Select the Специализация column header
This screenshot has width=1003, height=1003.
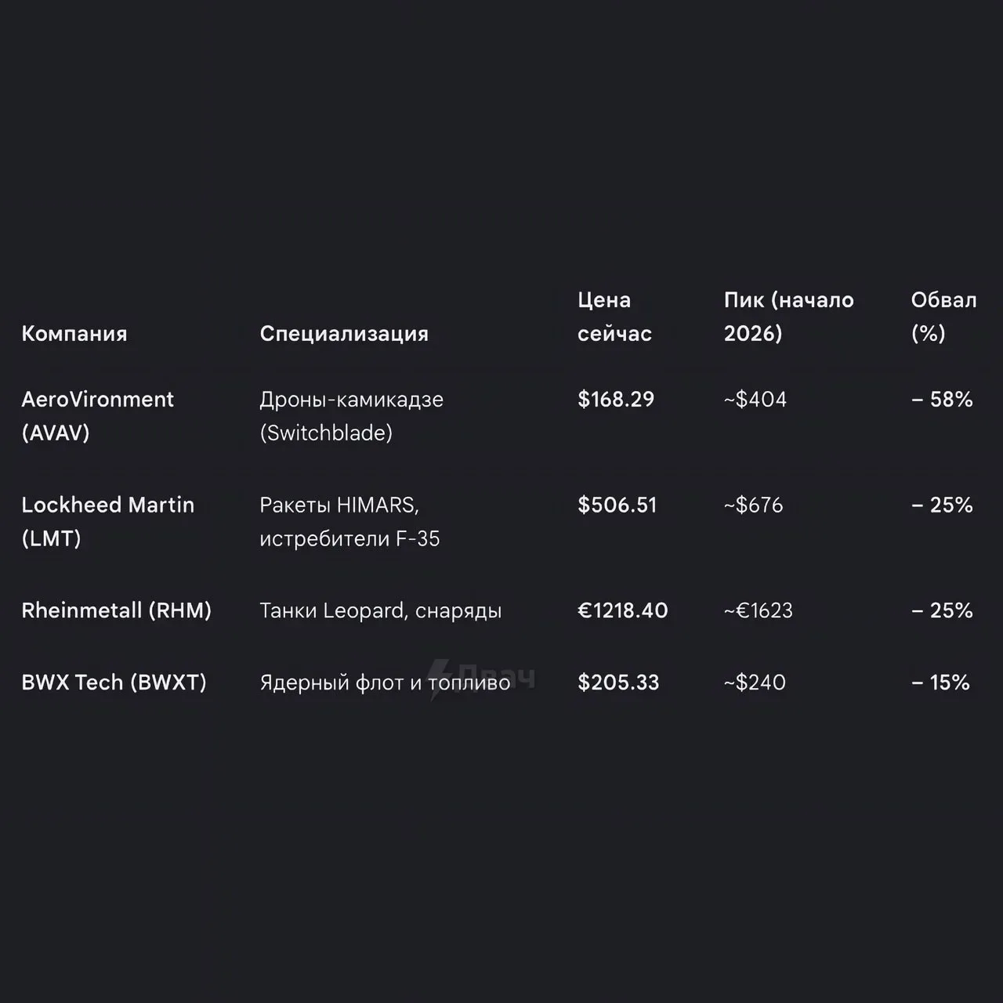[344, 334]
